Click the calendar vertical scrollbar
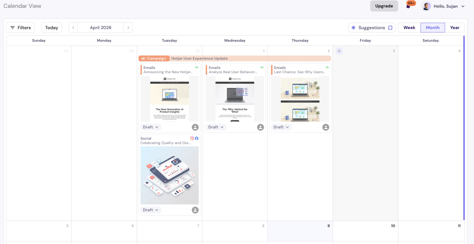 coord(464,128)
